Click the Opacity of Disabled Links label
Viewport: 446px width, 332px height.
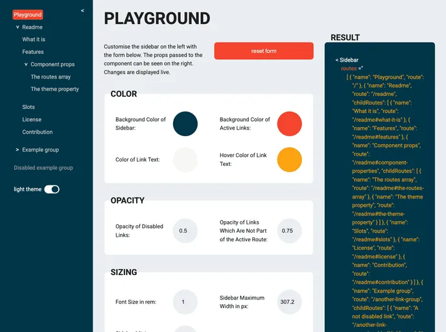(139, 231)
